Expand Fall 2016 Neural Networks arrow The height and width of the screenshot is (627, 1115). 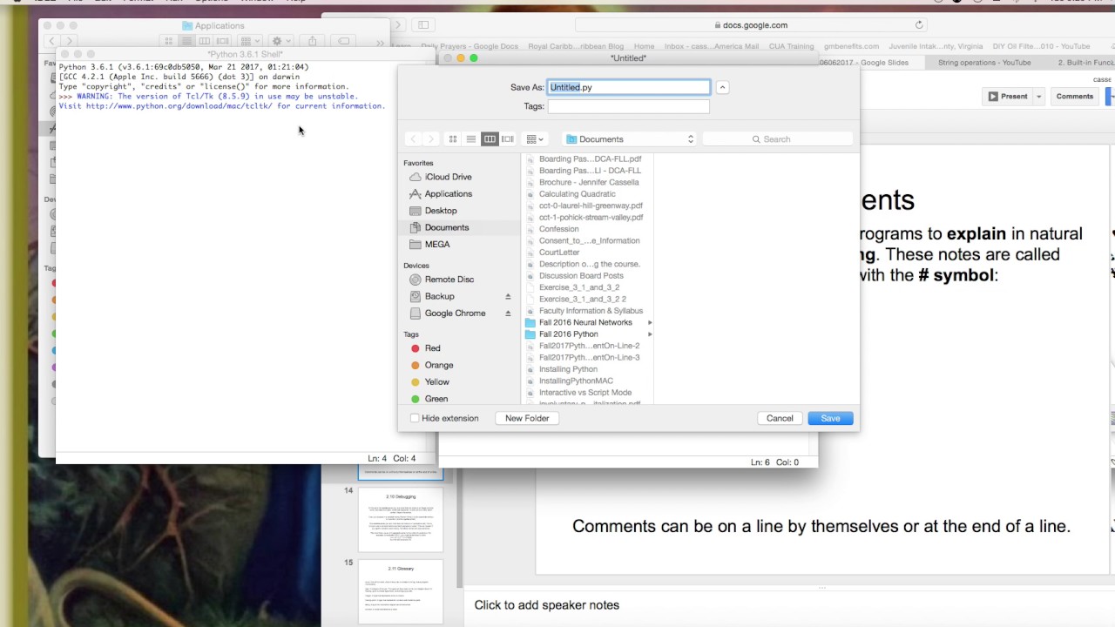coord(650,323)
